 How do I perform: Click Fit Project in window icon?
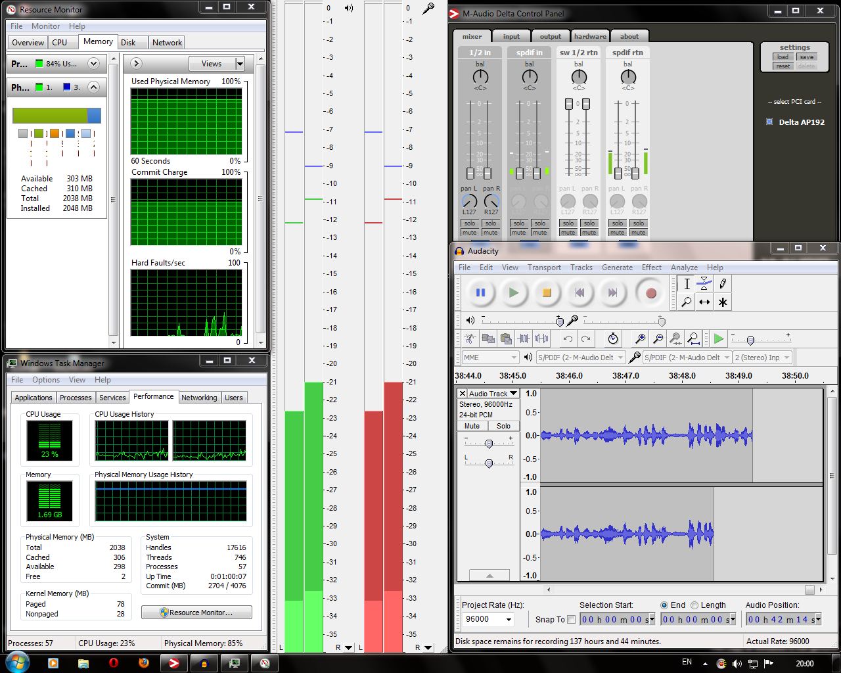point(693,338)
